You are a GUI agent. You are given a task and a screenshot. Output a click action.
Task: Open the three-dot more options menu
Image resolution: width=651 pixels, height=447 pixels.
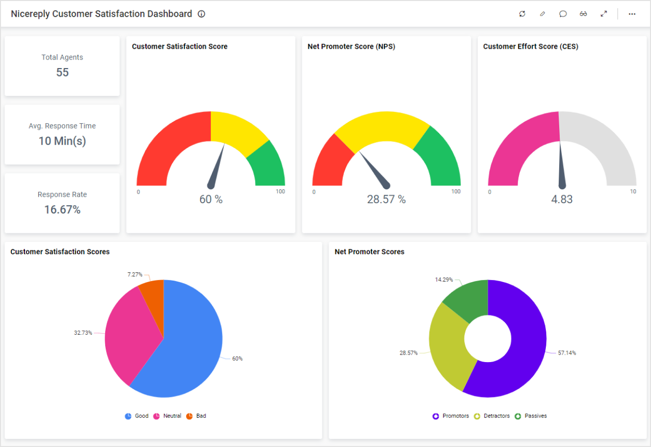pyautogui.click(x=632, y=14)
